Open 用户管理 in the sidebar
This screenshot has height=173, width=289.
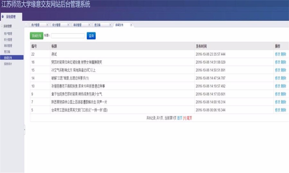[8, 34]
